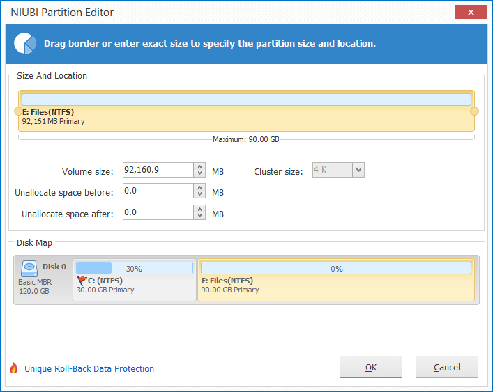Screen dimensions: 493x392
Task: Open the Cluster size dropdown
Action: 358,170
